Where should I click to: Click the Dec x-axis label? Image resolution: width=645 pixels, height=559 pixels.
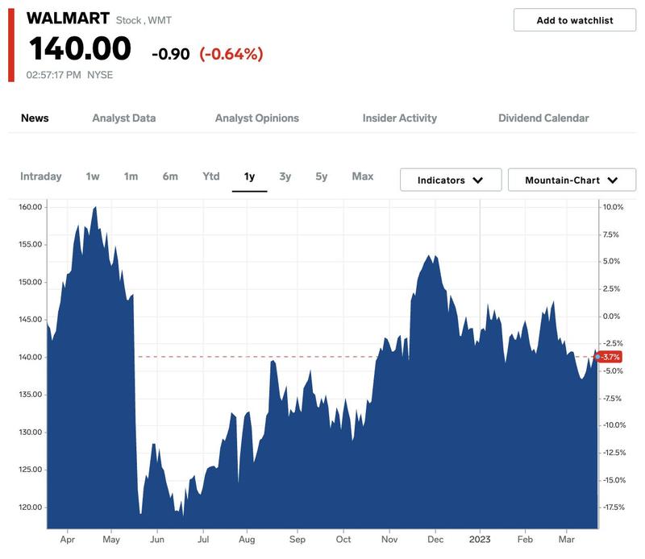coord(435,540)
